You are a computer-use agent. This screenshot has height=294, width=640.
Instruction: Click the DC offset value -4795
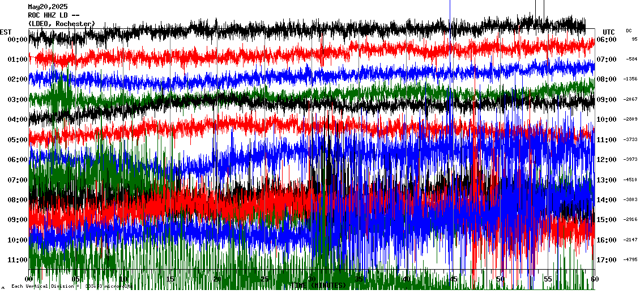[631, 260]
